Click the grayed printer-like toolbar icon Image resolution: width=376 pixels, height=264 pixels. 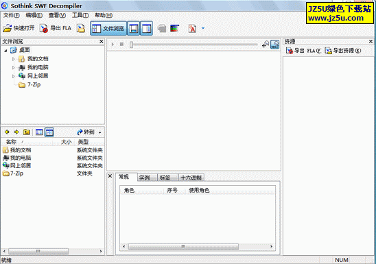tap(162, 28)
